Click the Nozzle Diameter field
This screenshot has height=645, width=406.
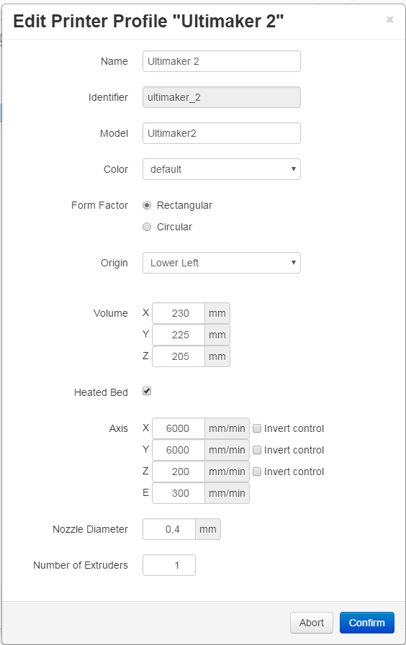pos(169,529)
